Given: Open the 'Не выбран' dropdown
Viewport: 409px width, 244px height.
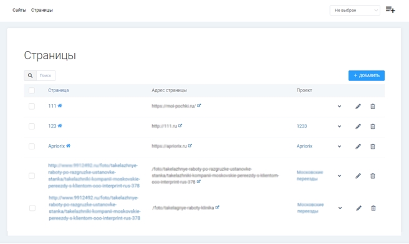Looking at the screenshot, I should pos(355,10).
